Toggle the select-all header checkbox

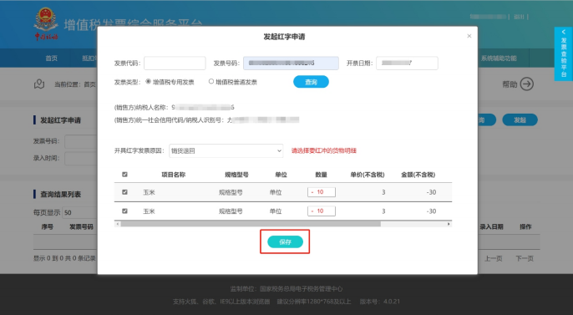(x=124, y=175)
